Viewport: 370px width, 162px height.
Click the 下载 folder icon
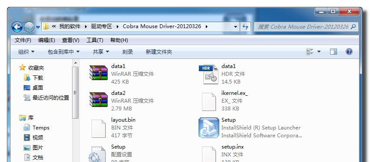27,78
